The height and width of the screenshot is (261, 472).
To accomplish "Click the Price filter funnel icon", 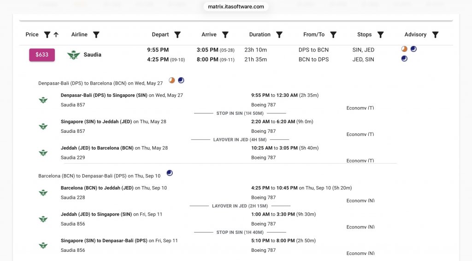I will point(47,34).
